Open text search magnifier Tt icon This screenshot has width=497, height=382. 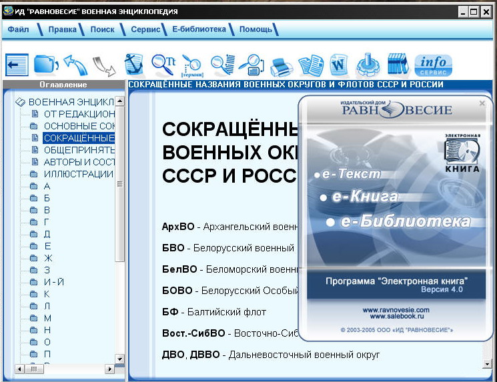point(163,65)
